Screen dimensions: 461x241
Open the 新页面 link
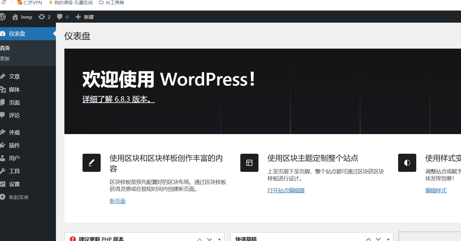pyautogui.click(x=117, y=201)
